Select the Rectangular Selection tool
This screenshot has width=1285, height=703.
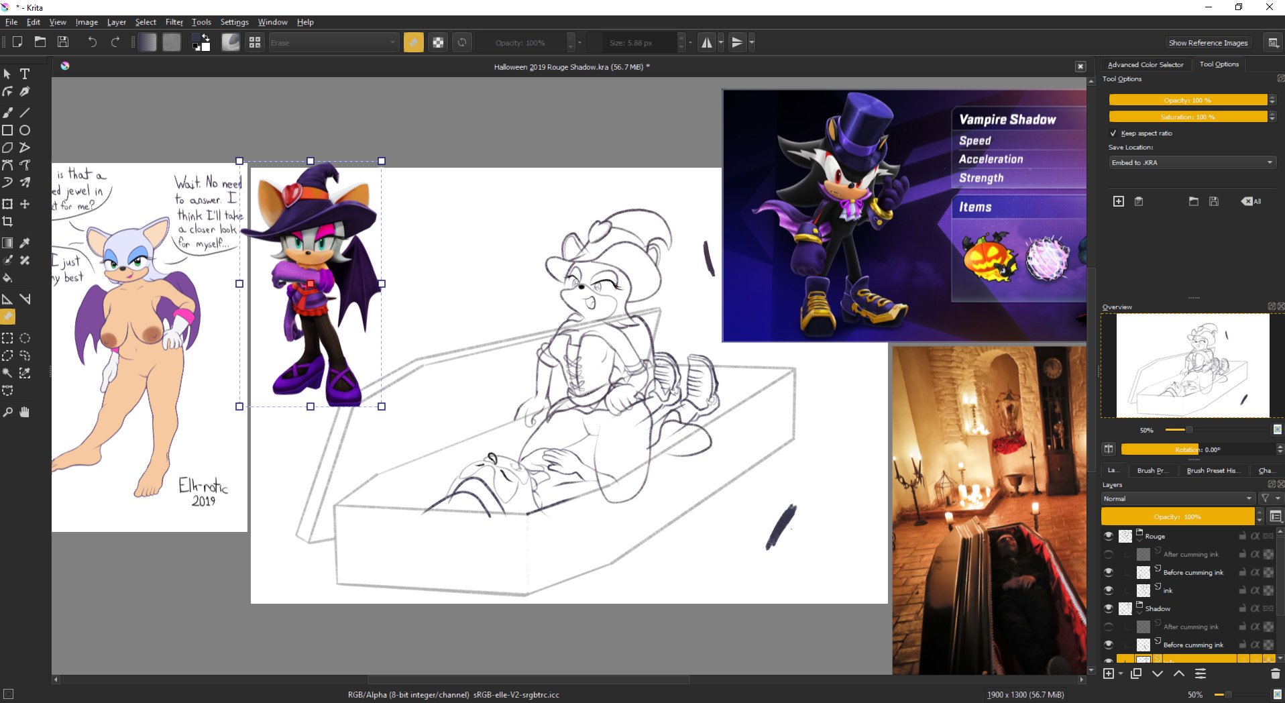point(7,338)
